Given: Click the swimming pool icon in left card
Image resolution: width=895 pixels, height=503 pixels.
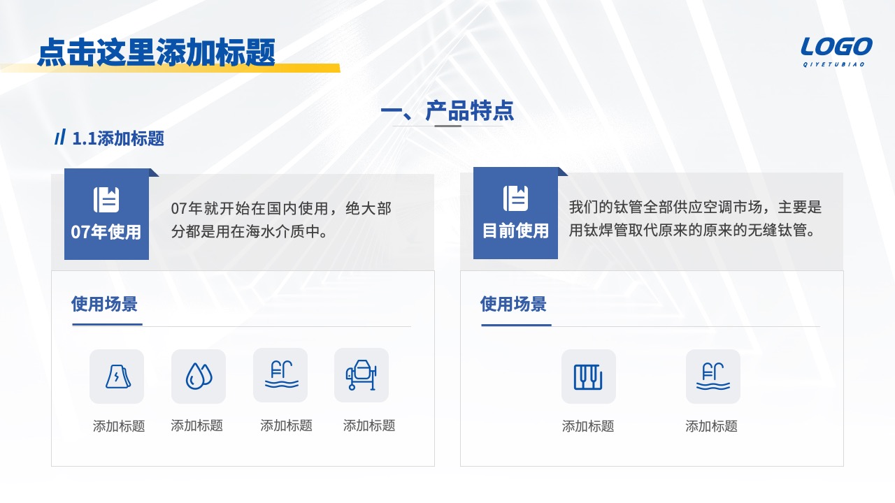Looking at the screenshot, I should (280, 375).
